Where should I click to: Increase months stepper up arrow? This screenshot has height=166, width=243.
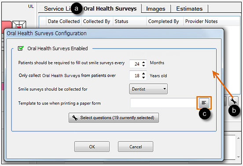(144, 62)
